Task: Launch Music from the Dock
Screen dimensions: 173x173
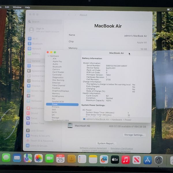Action: pos(126,160)
